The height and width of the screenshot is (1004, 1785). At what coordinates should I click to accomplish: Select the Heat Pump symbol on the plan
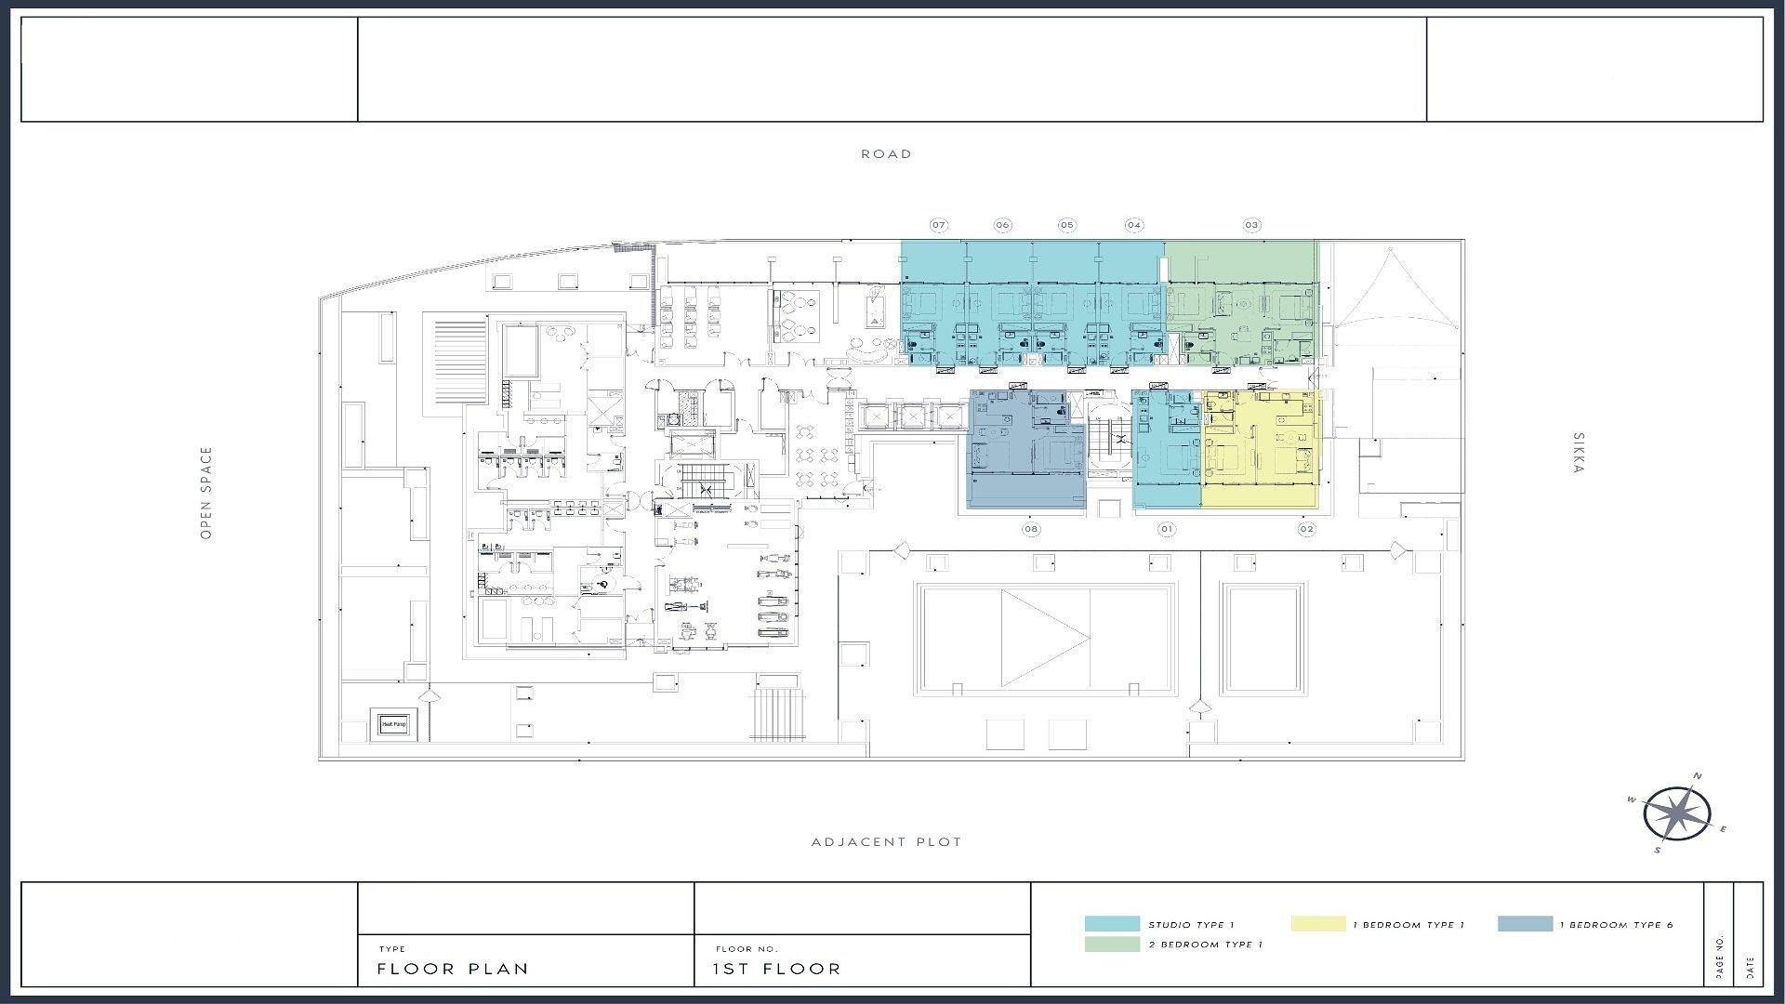pos(392,723)
